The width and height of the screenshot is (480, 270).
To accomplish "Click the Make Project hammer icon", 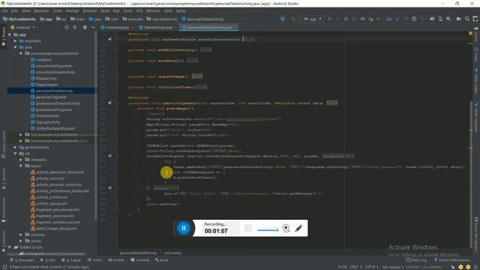I will (x=293, y=19).
